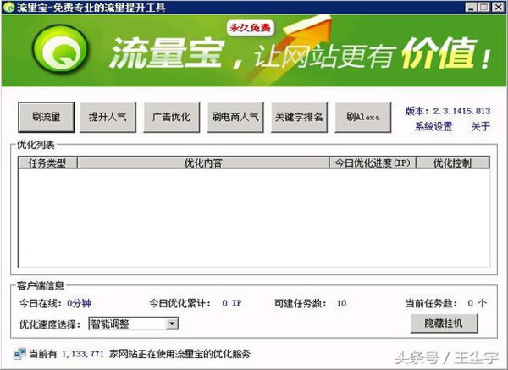The image size is (508, 370).
Task: Click the 关于 link
Action: [480, 126]
